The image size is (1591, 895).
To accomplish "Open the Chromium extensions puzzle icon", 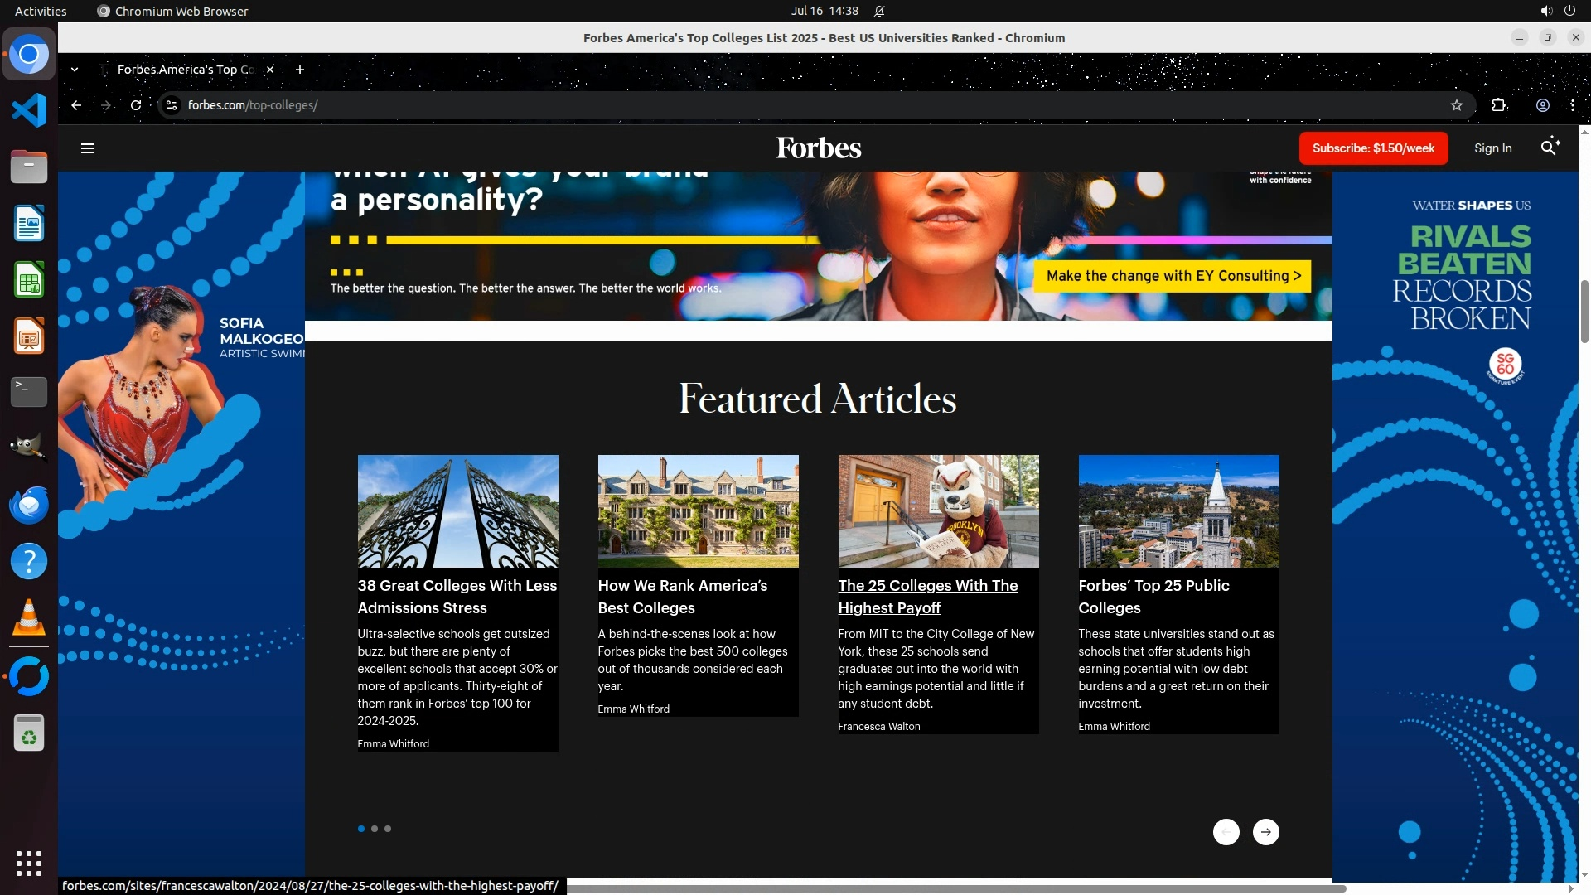I will pyautogui.click(x=1499, y=105).
